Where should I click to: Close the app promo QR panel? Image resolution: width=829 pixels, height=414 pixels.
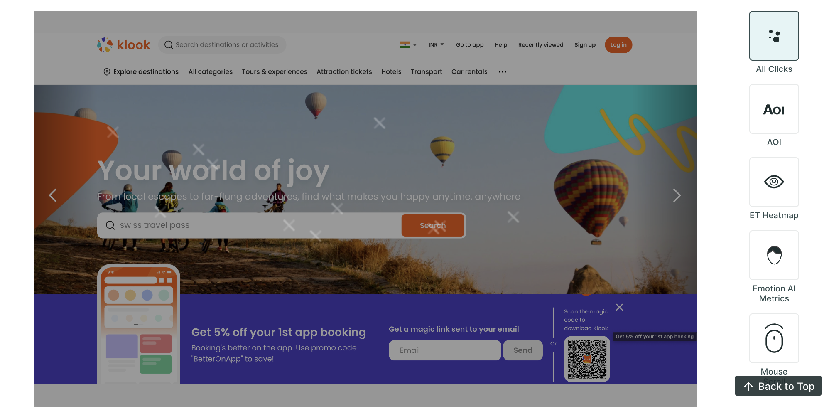coord(619,307)
